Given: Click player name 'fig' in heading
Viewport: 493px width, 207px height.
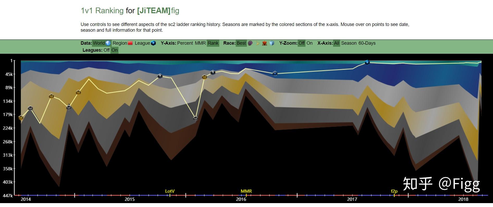Looking at the screenshot, I should pos(175,11).
